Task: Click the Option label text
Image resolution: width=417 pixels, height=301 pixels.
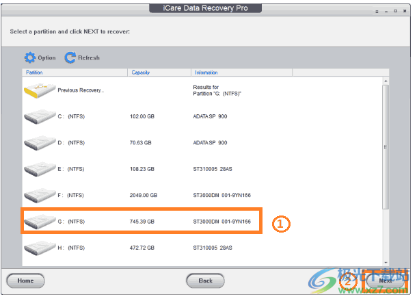Action: (46, 57)
